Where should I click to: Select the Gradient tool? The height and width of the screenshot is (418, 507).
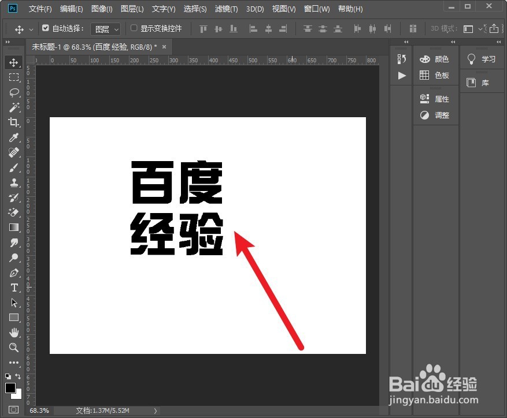[x=13, y=227]
